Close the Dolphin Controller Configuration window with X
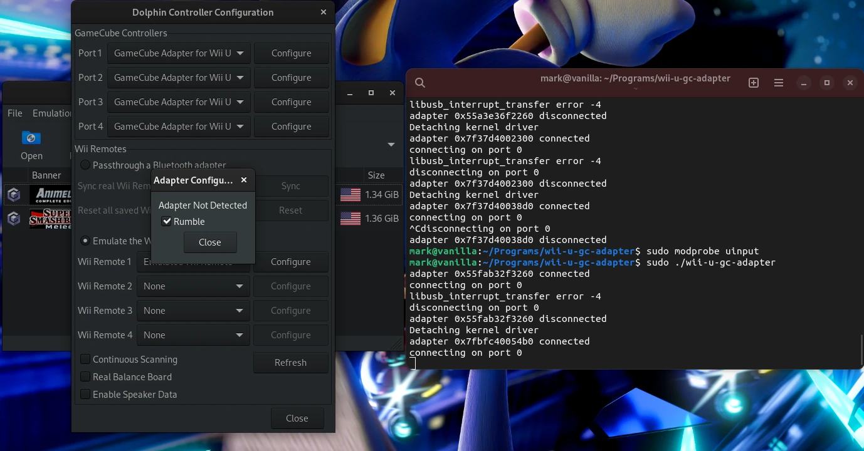 [324, 12]
